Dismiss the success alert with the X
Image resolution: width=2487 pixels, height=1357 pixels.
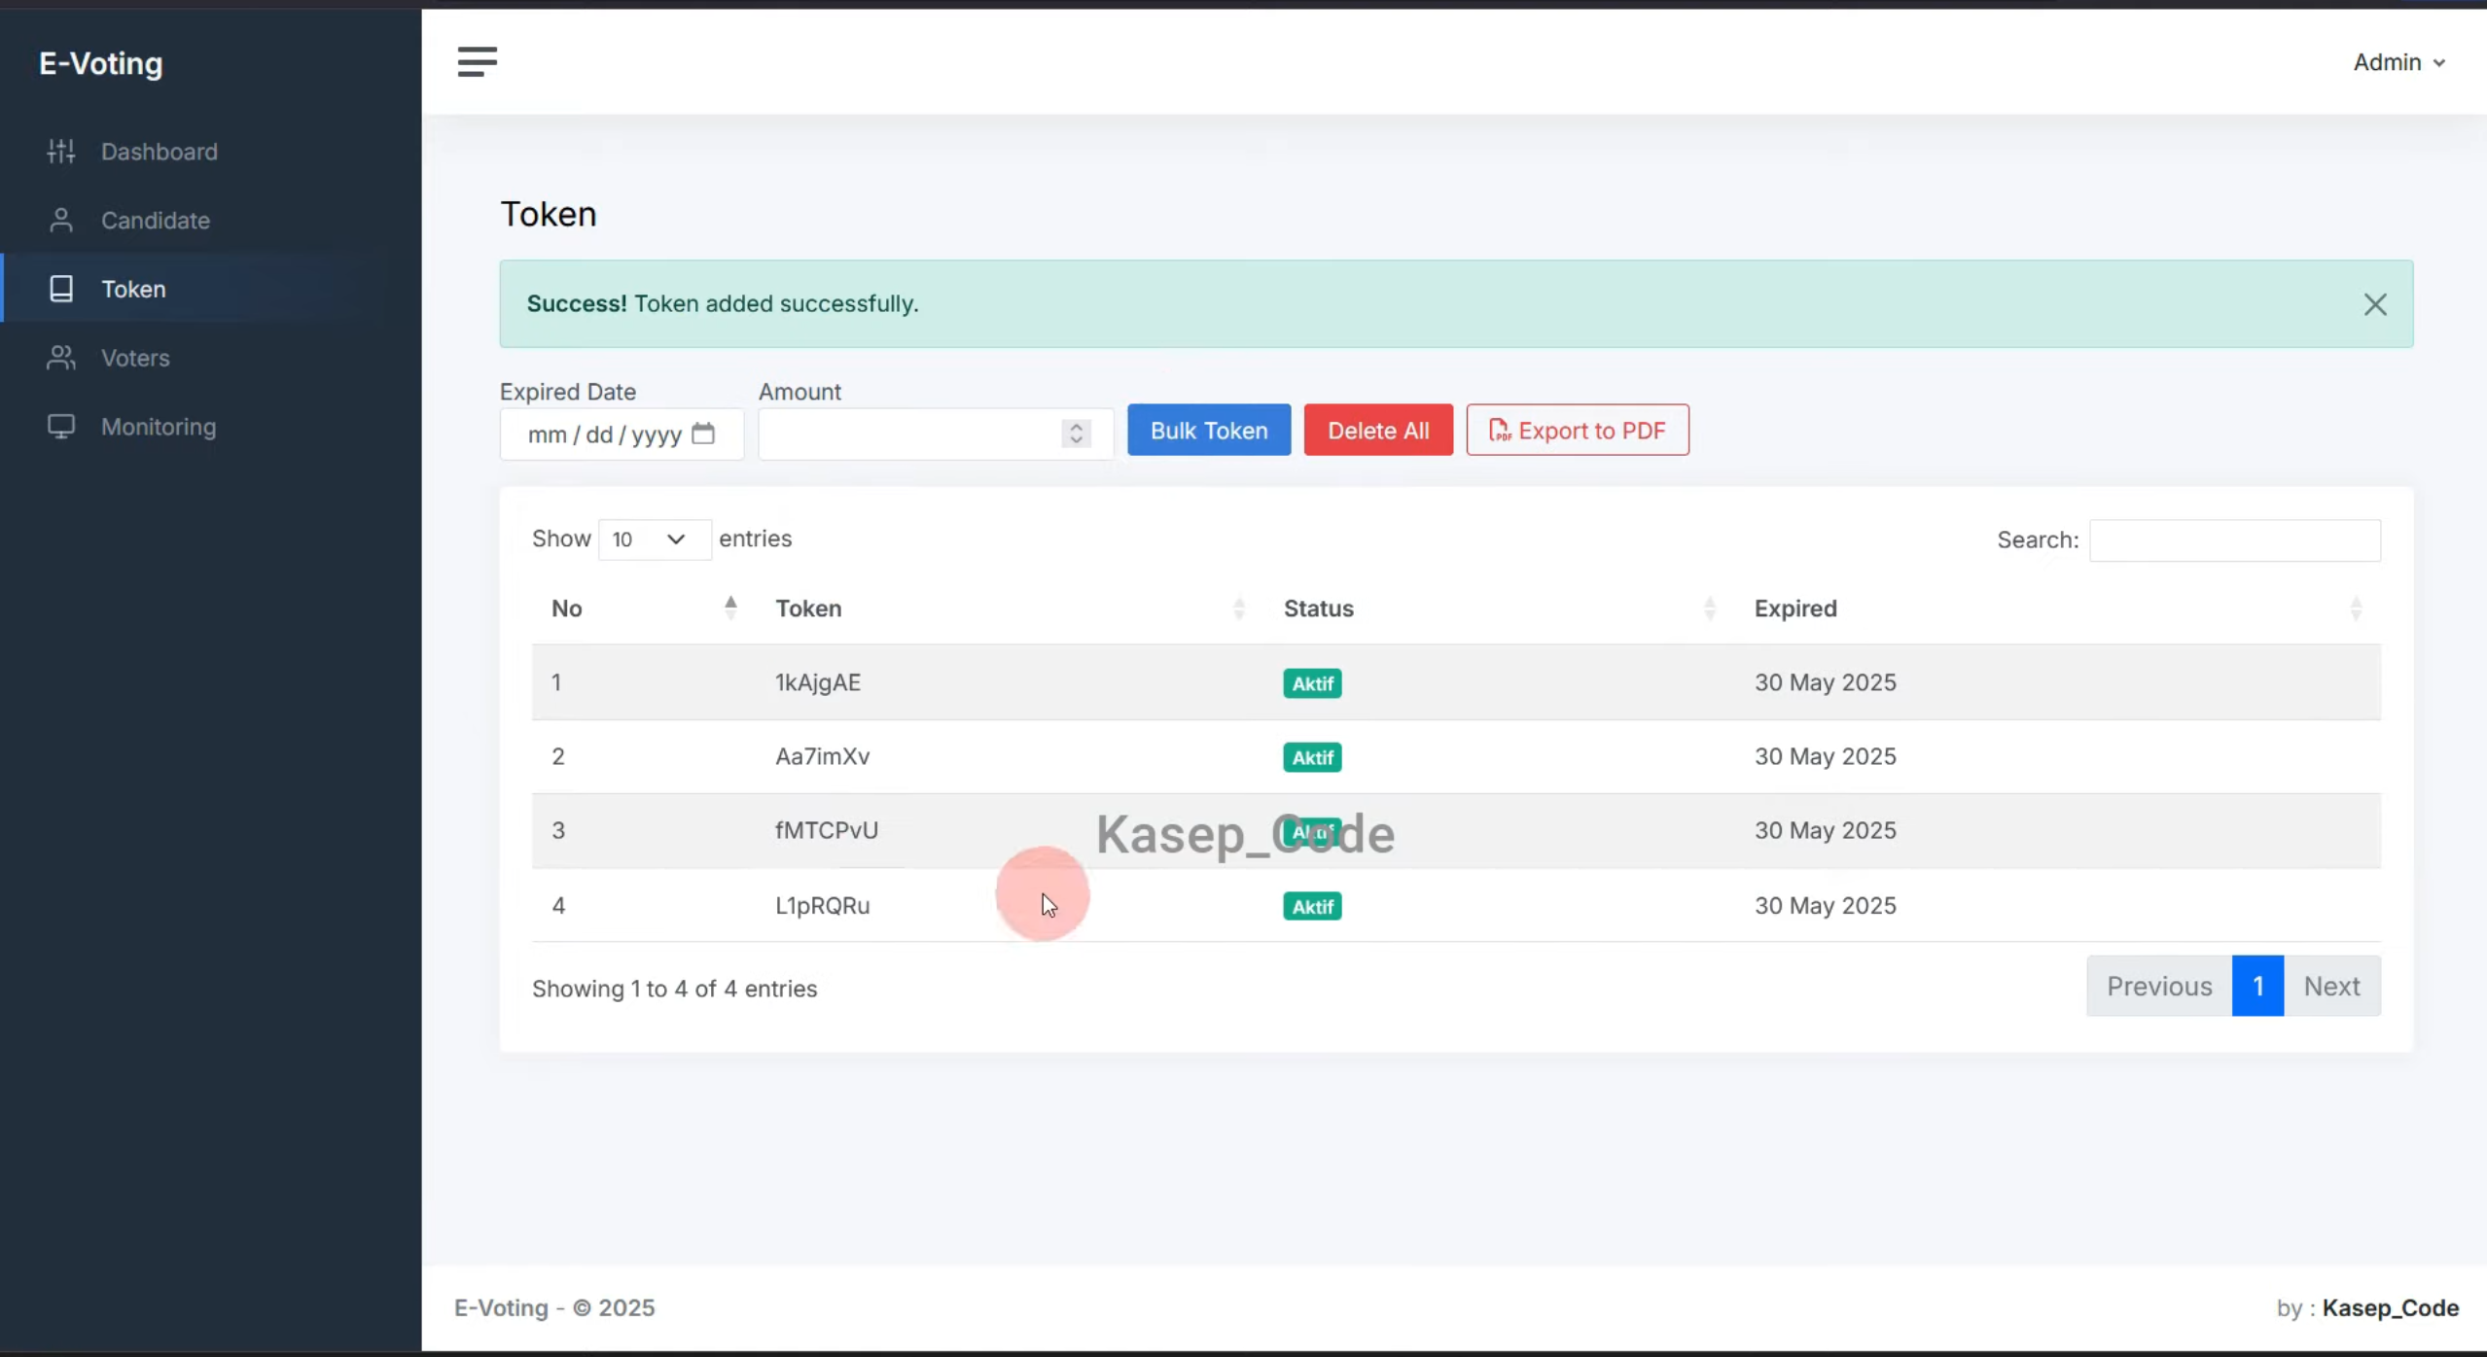(x=2375, y=304)
